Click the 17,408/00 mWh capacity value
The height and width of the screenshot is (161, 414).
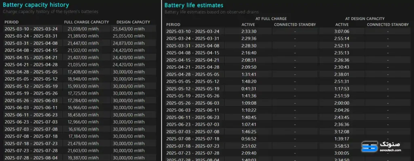pos(83,72)
